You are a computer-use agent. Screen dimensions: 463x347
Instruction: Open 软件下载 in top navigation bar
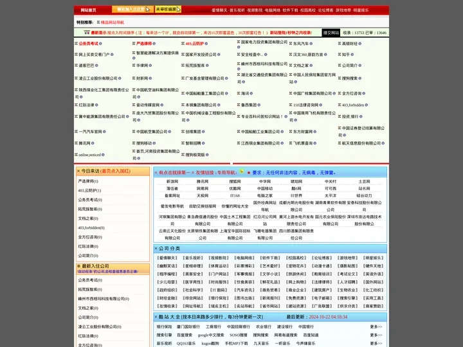click(x=290, y=10)
